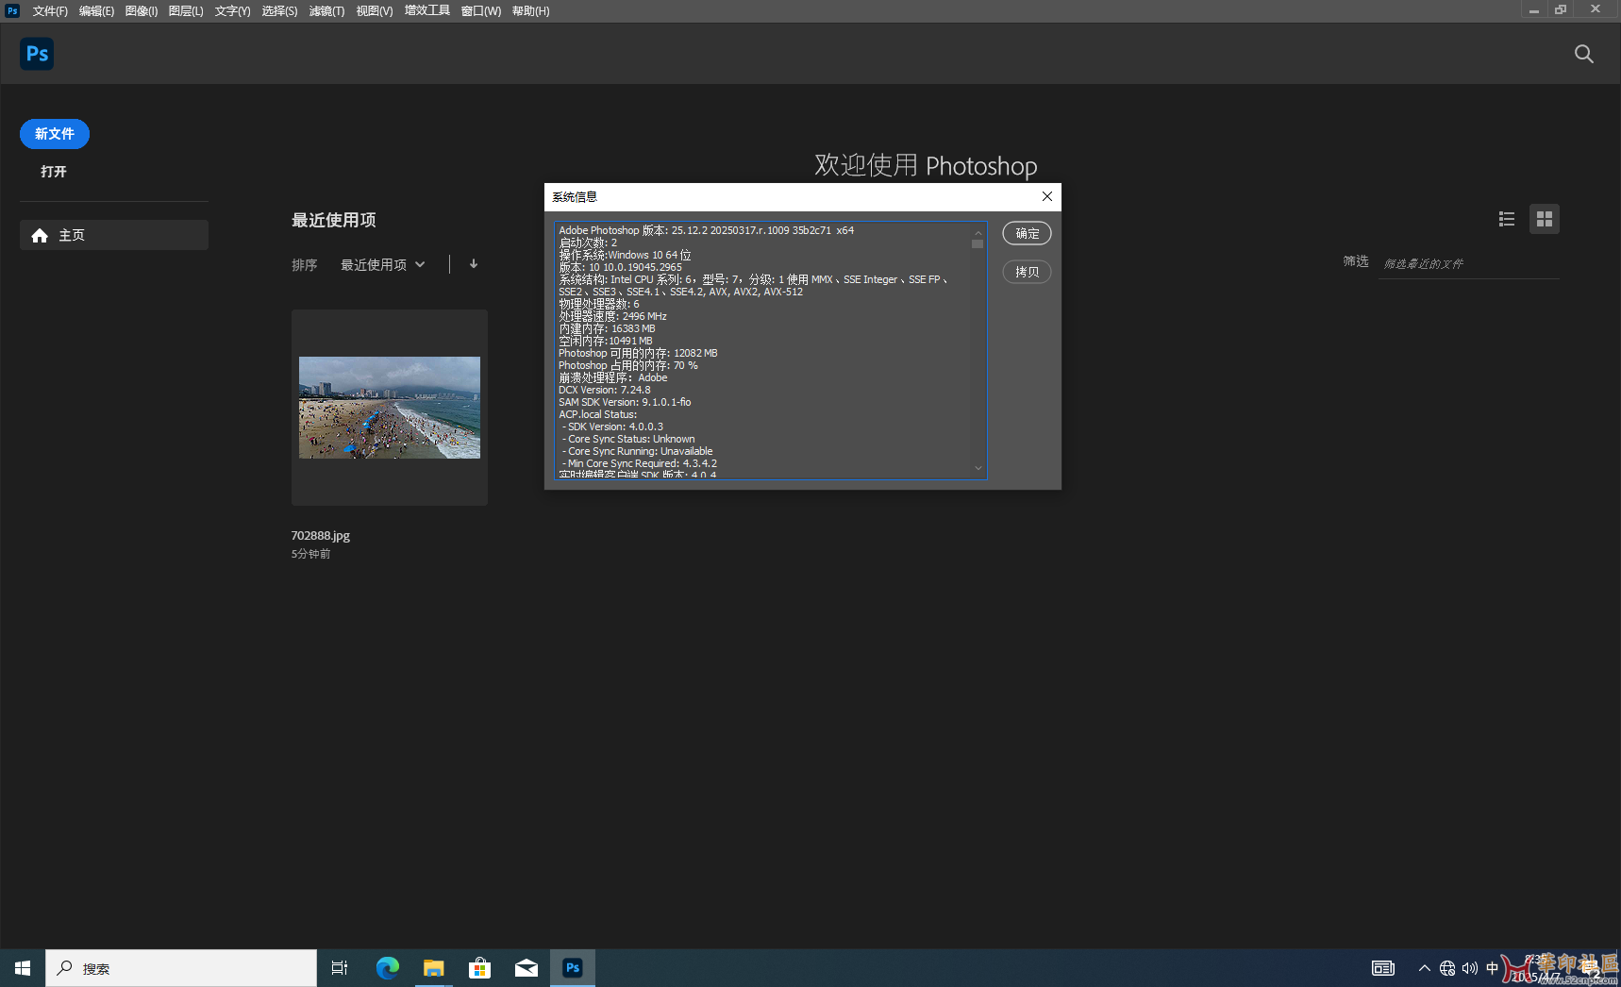Screen dimensions: 1621x987
Task: Open the 图层(L) menu
Action: [x=186, y=11]
